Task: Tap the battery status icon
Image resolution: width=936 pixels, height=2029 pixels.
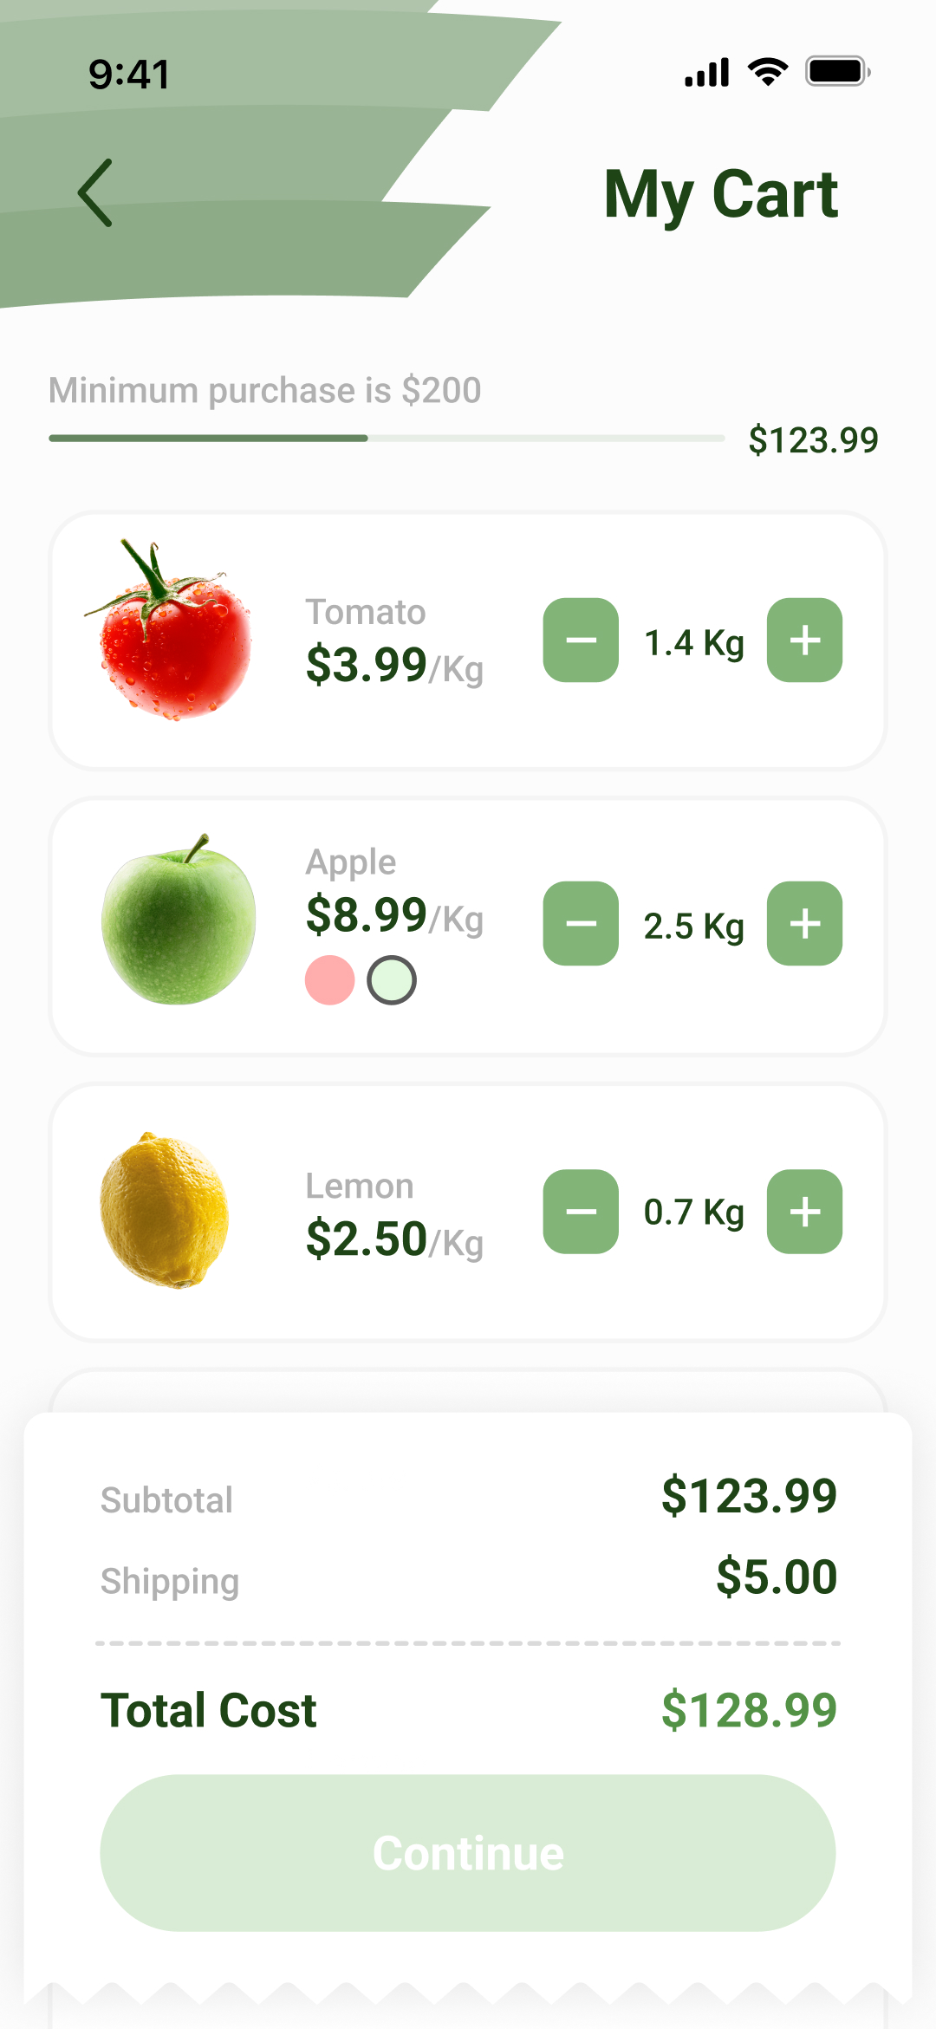Action: (x=837, y=72)
